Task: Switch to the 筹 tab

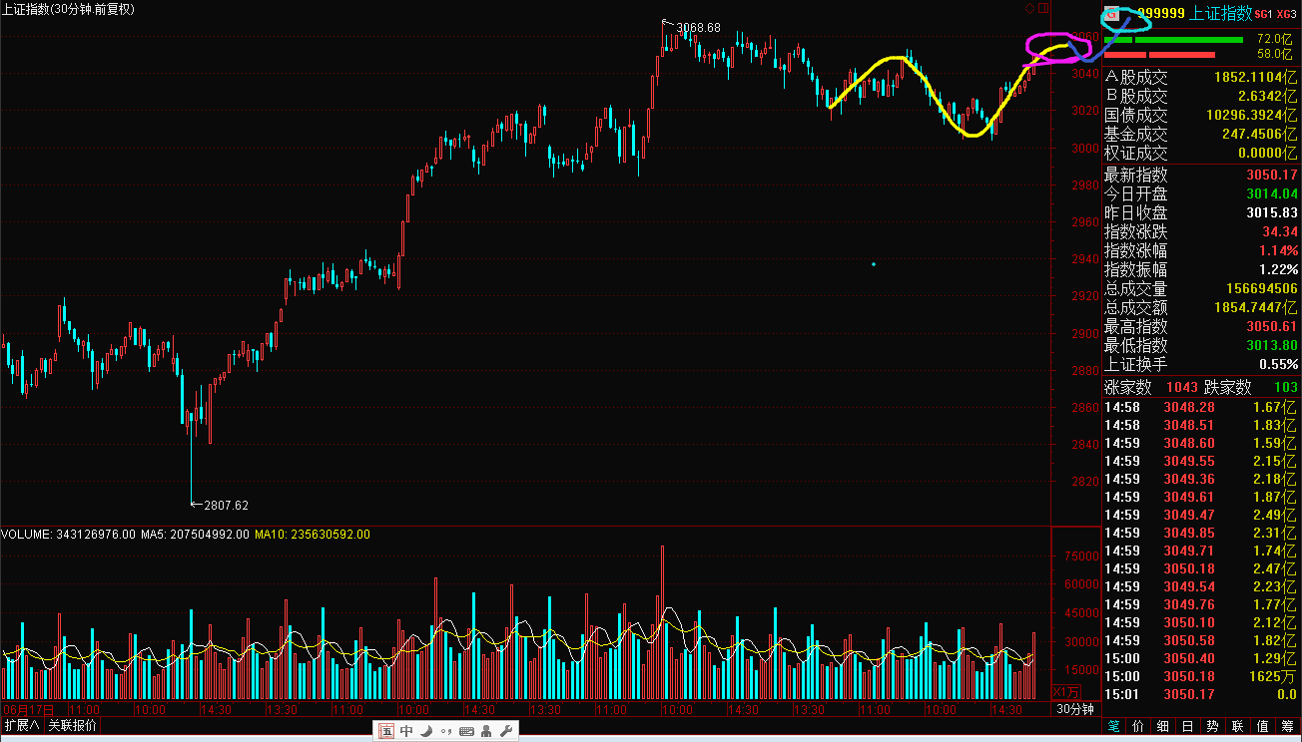Action: pos(1286,726)
